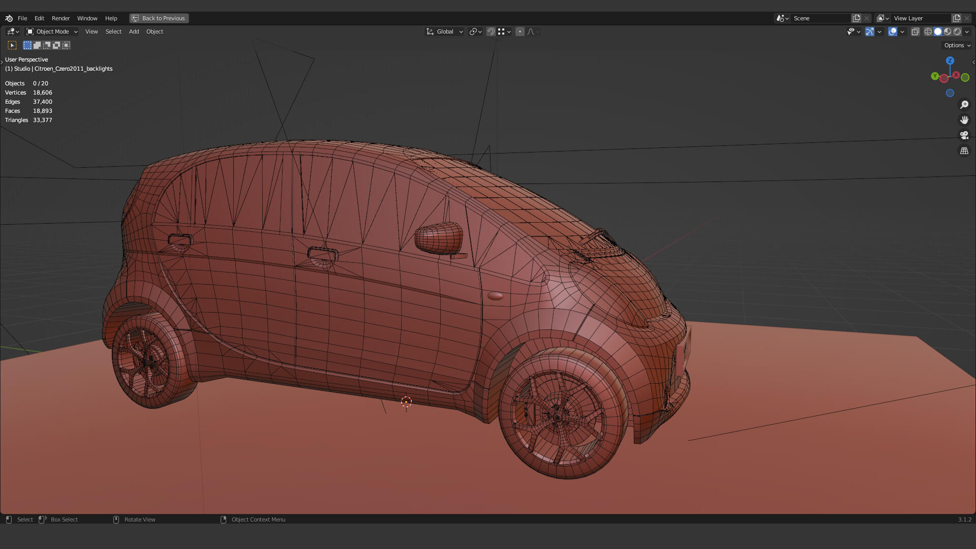Open the viewport Object menu

pyautogui.click(x=155, y=32)
